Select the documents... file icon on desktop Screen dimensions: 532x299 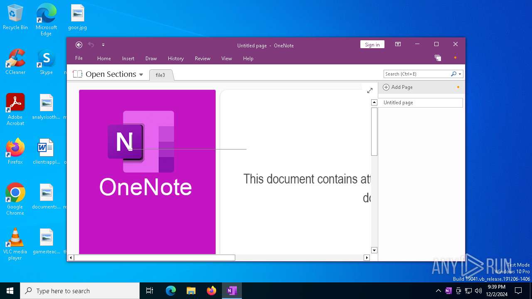click(46, 196)
